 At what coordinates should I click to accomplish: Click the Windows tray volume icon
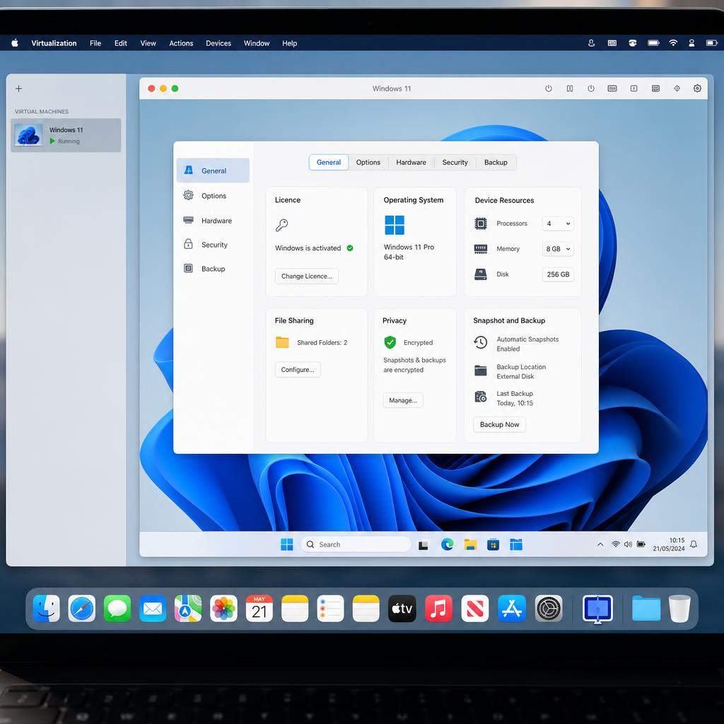tap(628, 544)
